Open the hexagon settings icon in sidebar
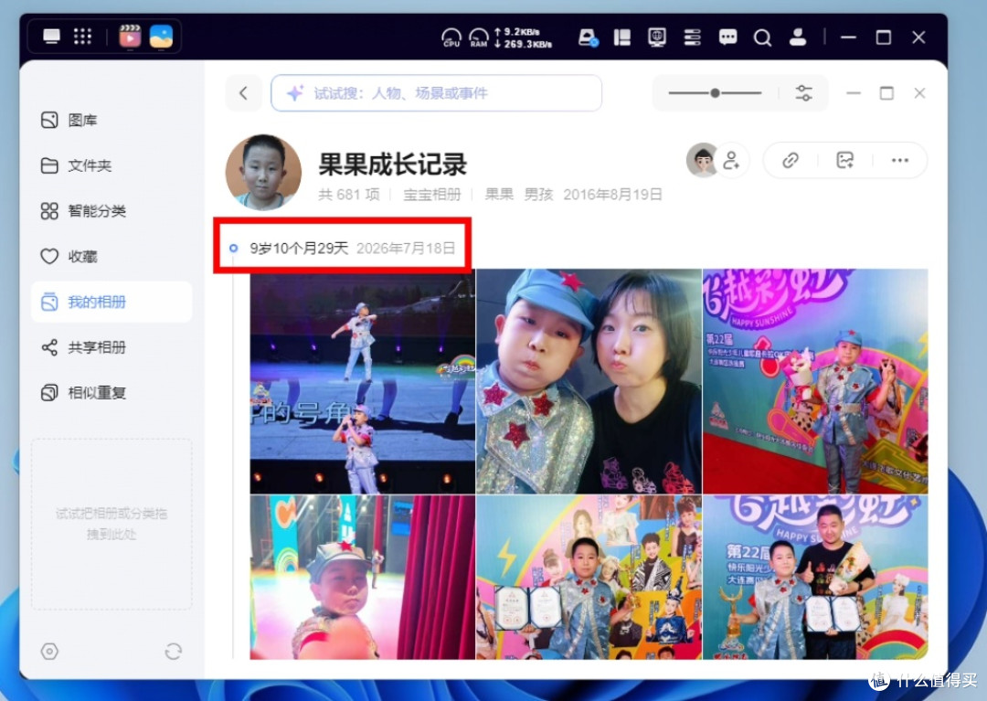The width and height of the screenshot is (987, 701). [49, 652]
